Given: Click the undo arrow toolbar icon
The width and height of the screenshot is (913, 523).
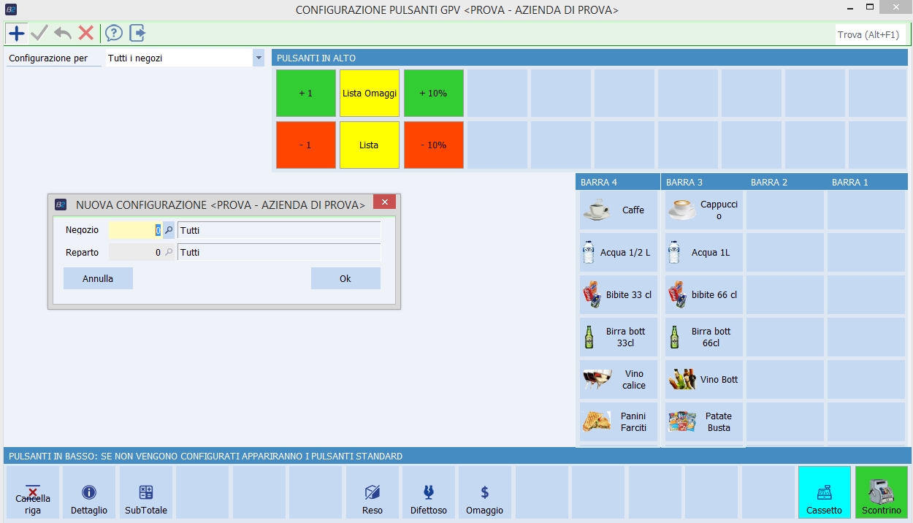Looking at the screenshot, I should tap(63, 33).
